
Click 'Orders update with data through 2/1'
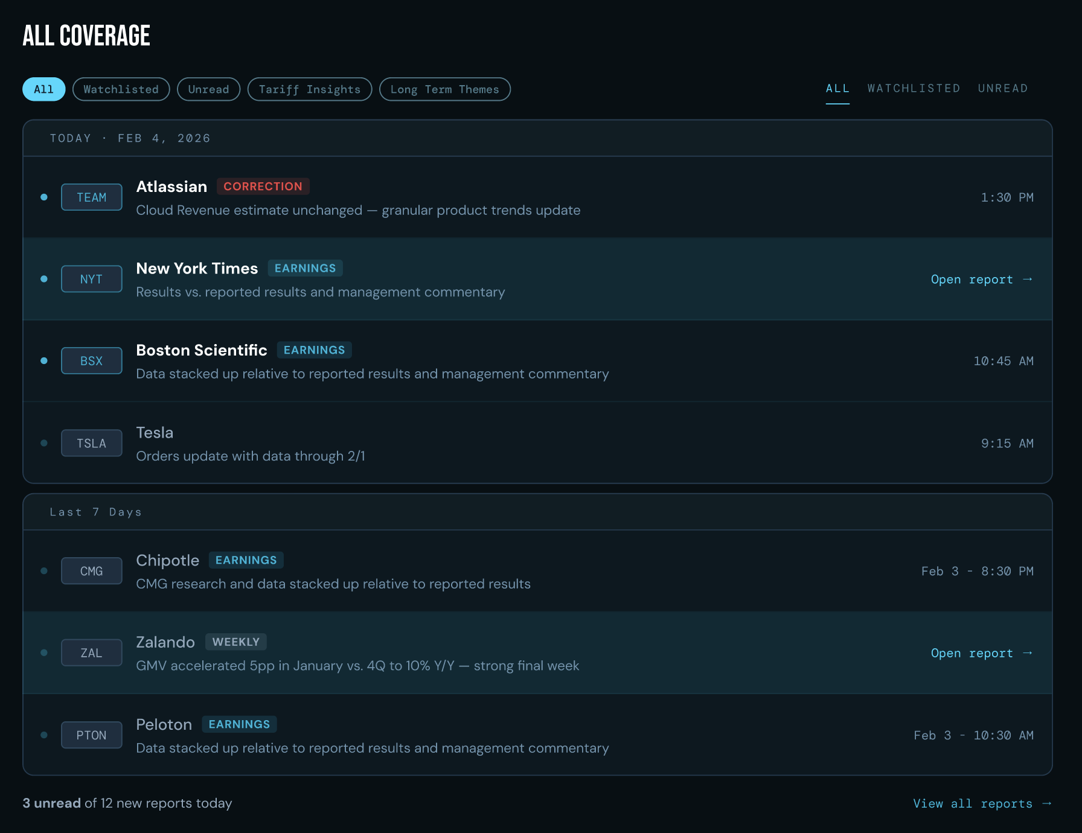251,456
